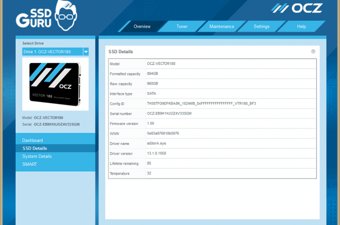Screen dimensions: 340x225
Task: Click the Model label in the left panel
Action: (x=27, y=118)
